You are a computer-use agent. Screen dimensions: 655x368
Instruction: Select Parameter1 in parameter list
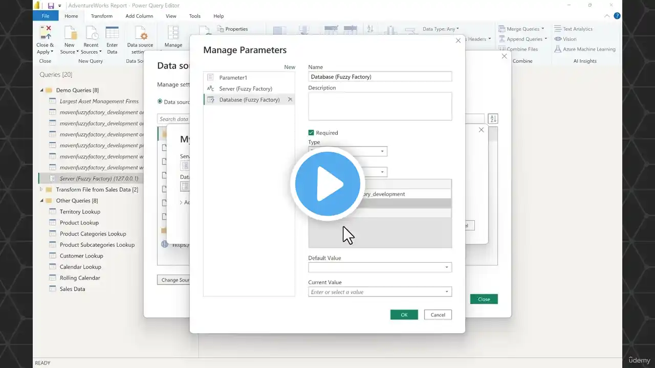[249, 78]
